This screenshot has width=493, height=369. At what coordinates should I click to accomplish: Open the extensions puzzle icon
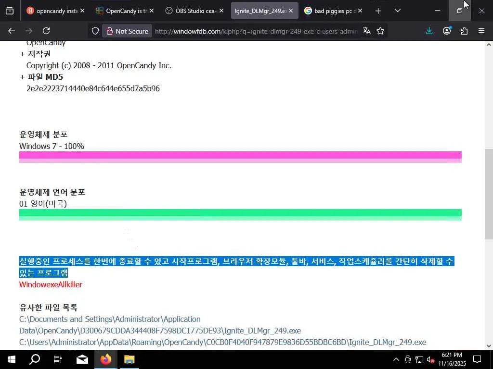point(464,31)
